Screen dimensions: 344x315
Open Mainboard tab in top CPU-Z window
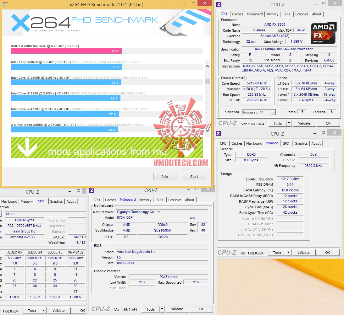click(x=254, y=14)
